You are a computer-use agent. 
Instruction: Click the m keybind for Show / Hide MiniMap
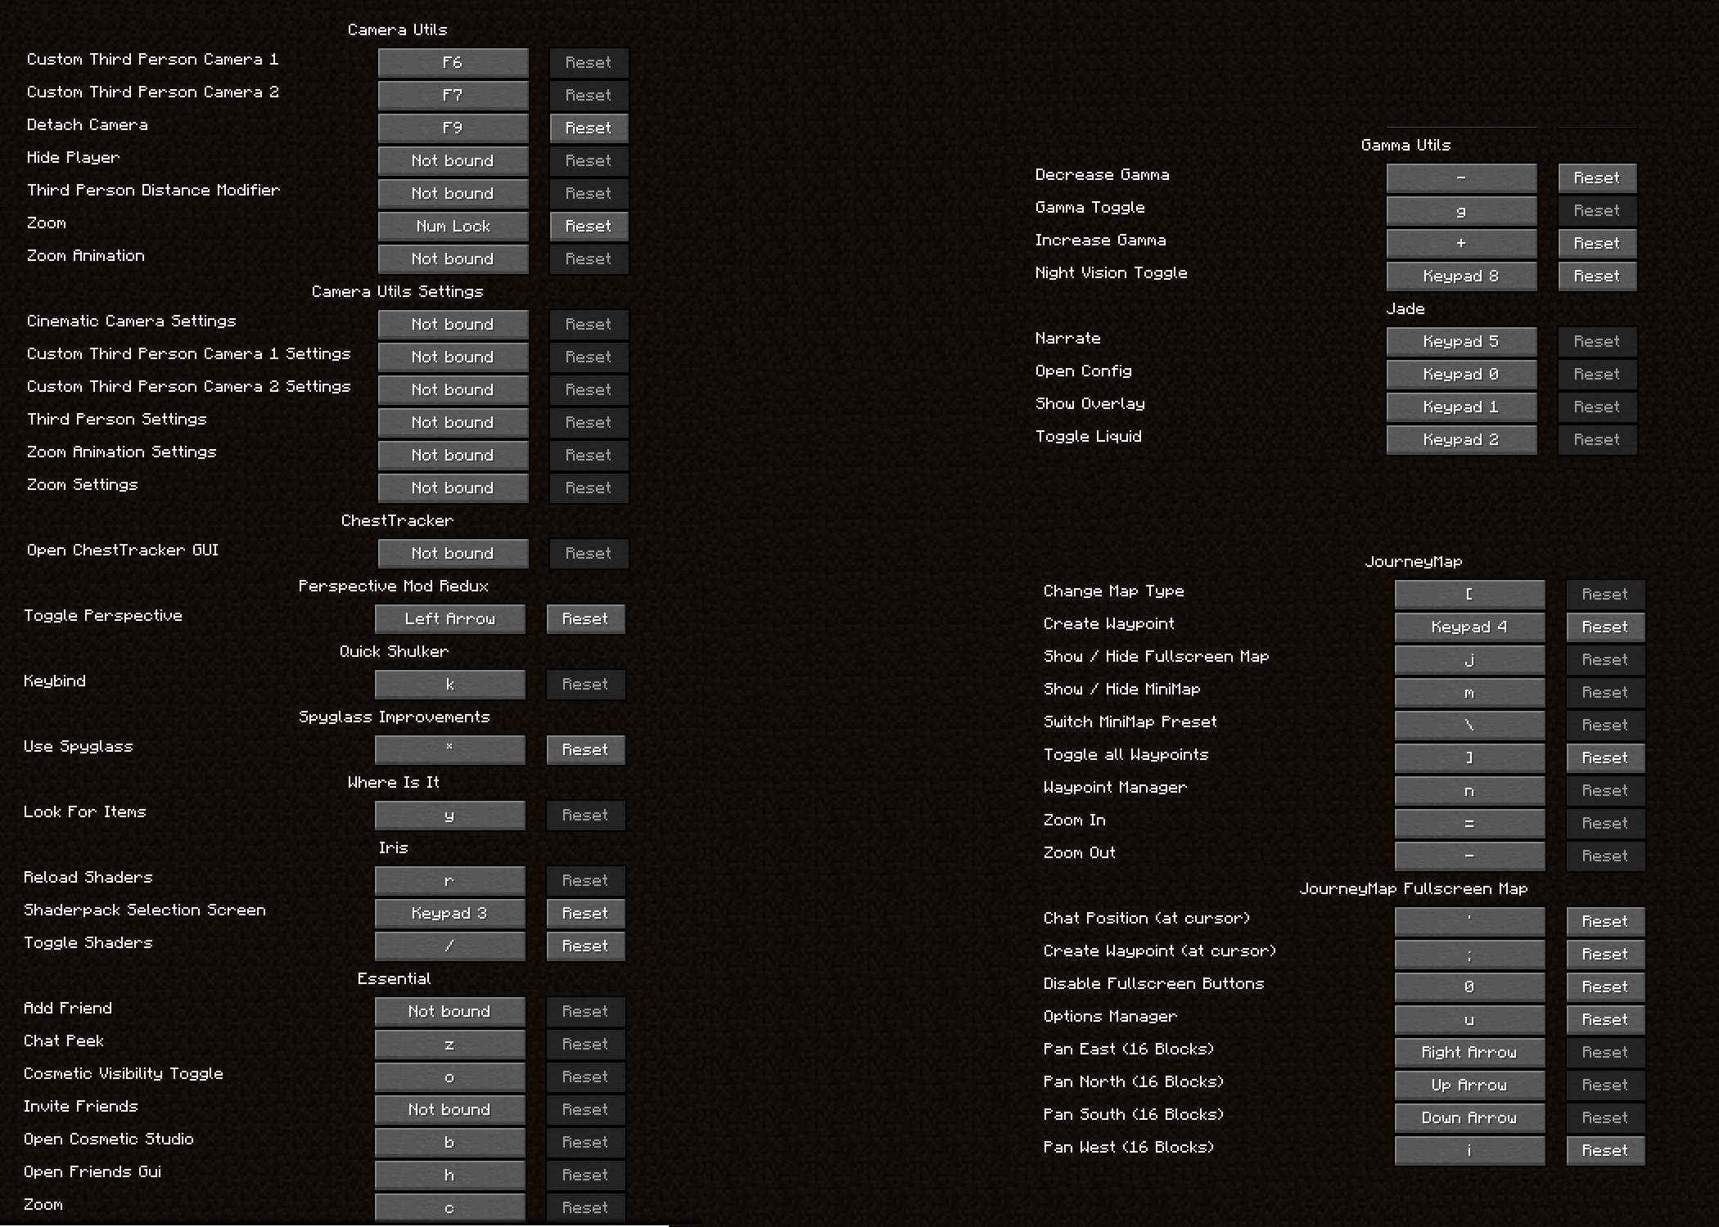pos(1469,693)
